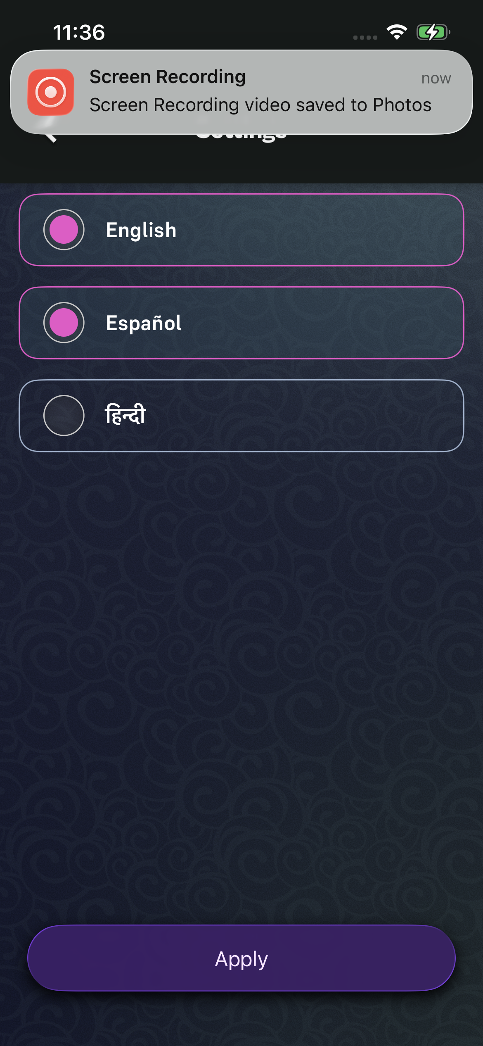Click the "हिन्दी" language label text
The width and height of the screenshot is (483, 1046).
(125, 415)
